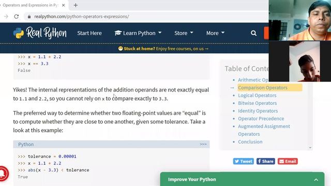Expand the Store dropdown
The image size is (331, 186).
(184, 33)
